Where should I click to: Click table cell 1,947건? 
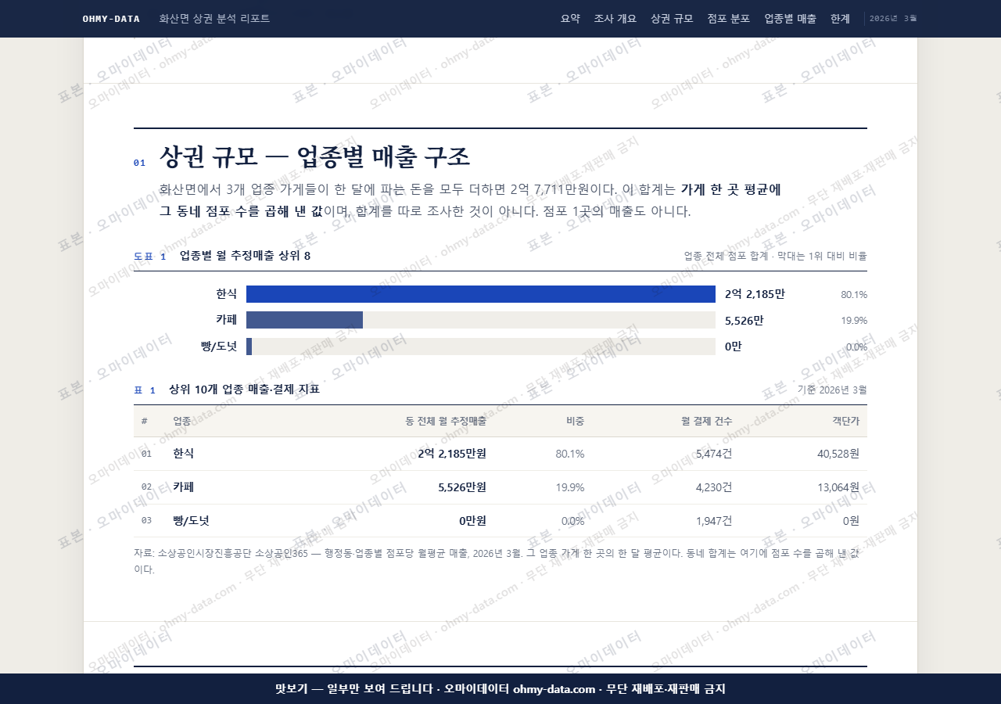tap(714, 520)
